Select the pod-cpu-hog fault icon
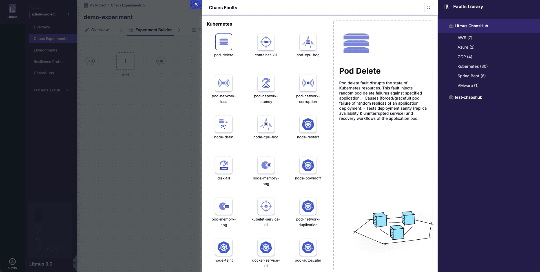Screen dimensions: 540x272 308,42
